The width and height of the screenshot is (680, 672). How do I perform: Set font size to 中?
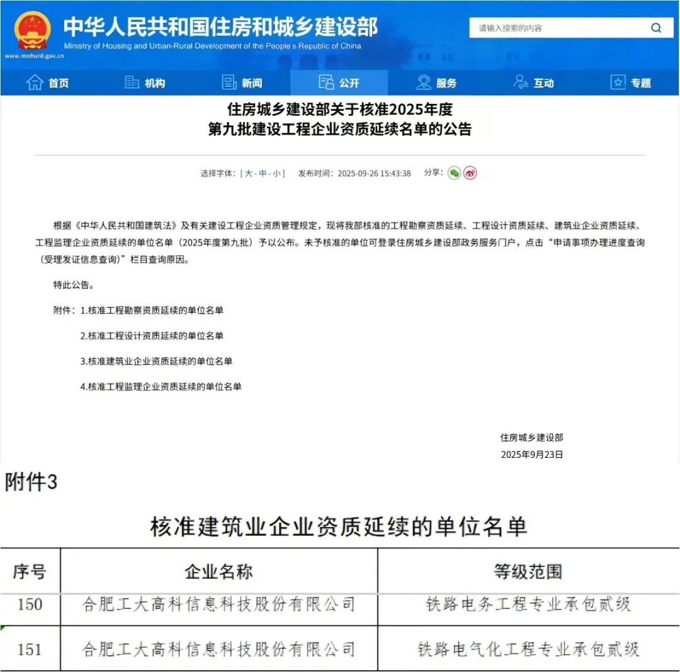pyautogui.click(x=263, y=174)
